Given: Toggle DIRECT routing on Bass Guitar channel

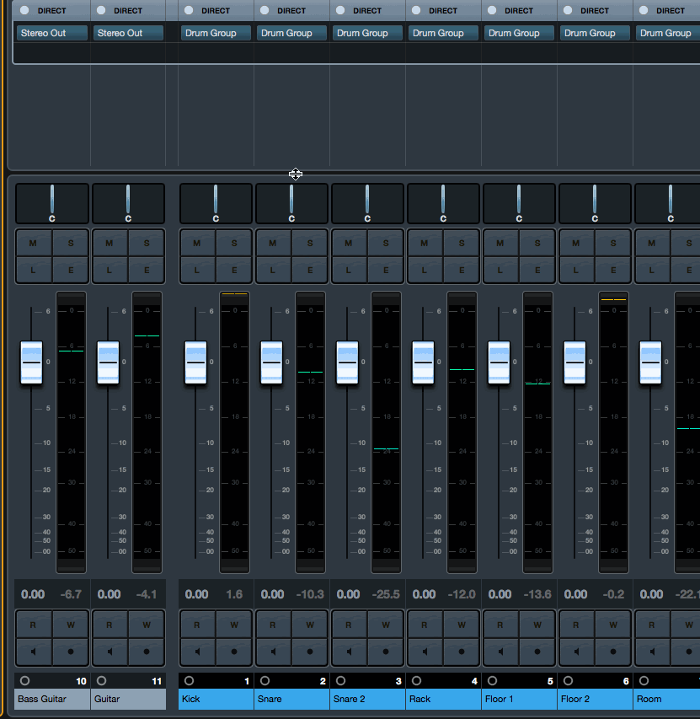Looking at the screenshot, I should pos(24,11).
